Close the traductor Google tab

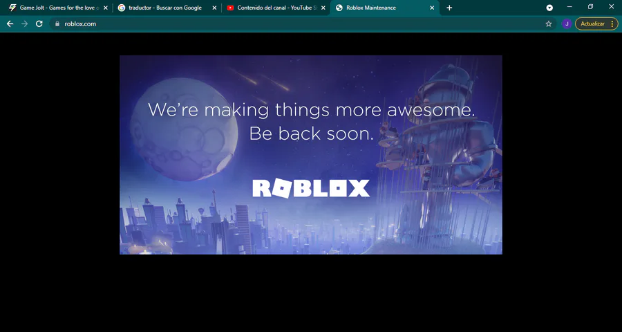tap(214, 8)
